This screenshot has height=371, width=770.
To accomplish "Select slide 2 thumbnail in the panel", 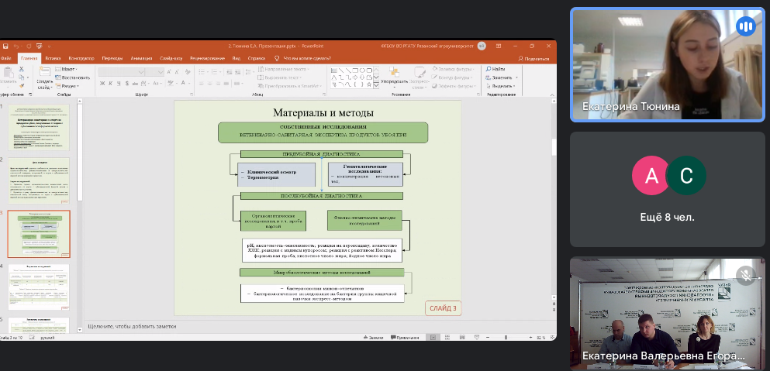I will 39,180.
